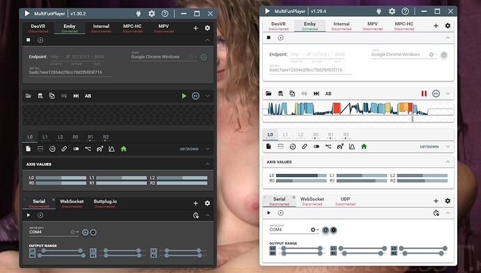Click the api key field in the dark window
Viewport: 481px width, 273px height.
tap(70, 72)
